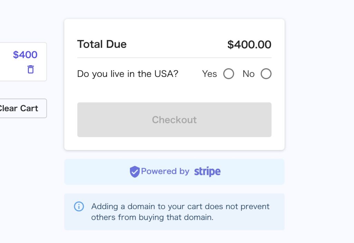Select the Yes radio button
354x243 pixels.
pyautogui.click(x=229, y=74)
